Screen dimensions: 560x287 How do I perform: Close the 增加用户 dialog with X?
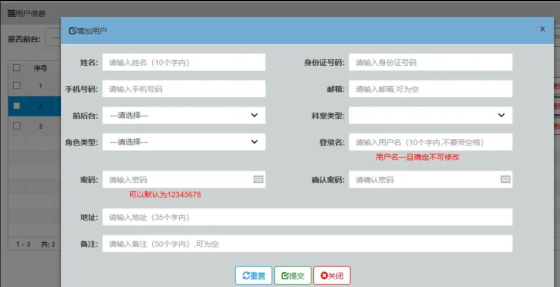point(542,29)
